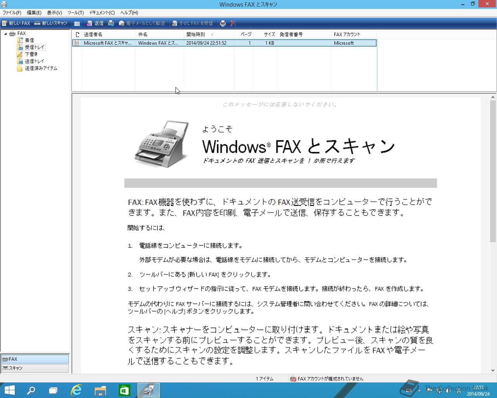Select the Microsoft FAX とスキャン message row
Viewport: 497px width, 398px height.
[224, 43]
